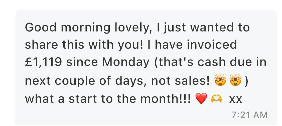This screenshot has width=282, height=126.
Task: Click the 7:21 AM timestamp
Action: pyautogui.click(x=249, y=115)
